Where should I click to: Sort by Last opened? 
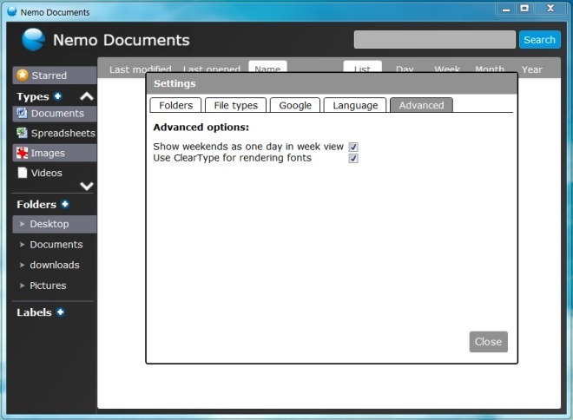point(212,69)
